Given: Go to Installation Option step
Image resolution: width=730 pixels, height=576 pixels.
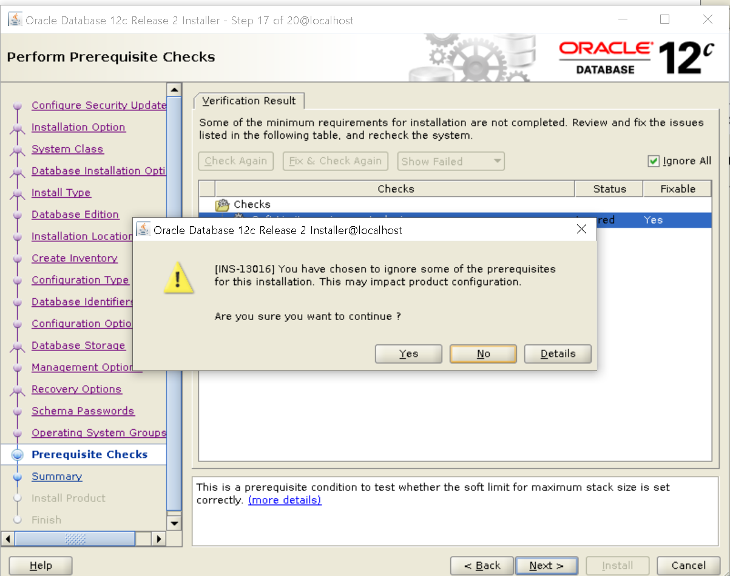Looking at the screenshot, I should [78, 127].
